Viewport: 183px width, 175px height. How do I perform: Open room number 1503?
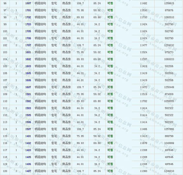click(x=28, y=108)
